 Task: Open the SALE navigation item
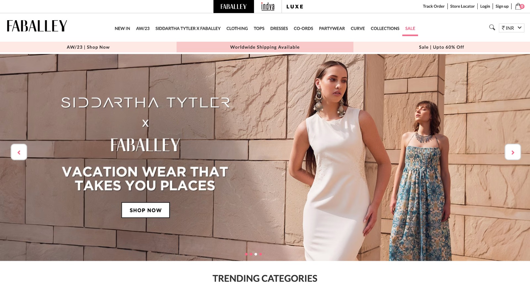pos(410,28)
